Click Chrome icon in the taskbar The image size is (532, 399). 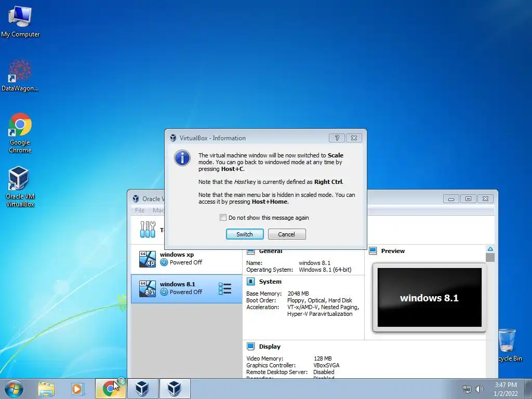click(x=110, y=389)
